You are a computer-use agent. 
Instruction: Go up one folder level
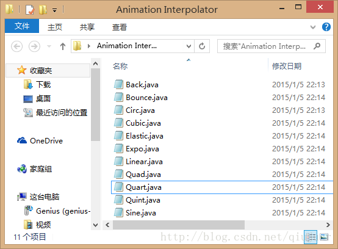pos(63,46)
